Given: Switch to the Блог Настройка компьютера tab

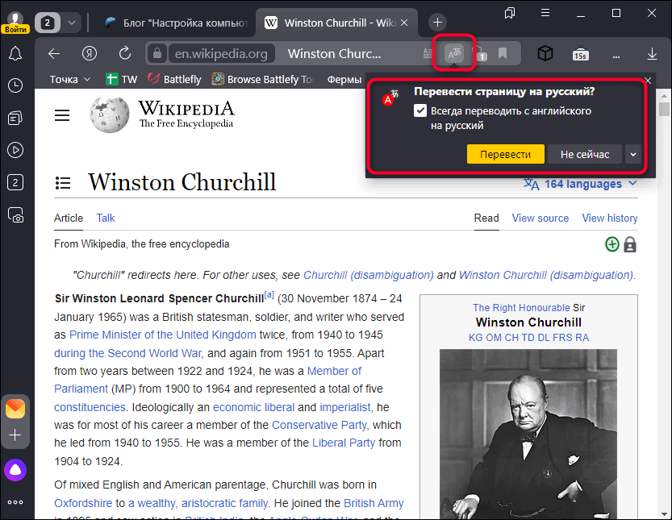Looking at the screenshot, I should pyautogui.click(x=177, y=23).
